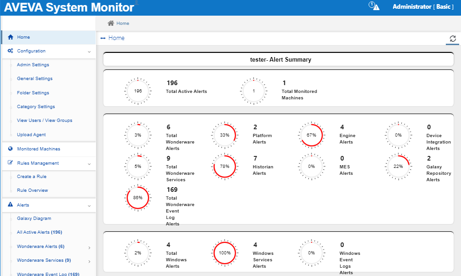Click the 3% Total Wonderware Alerts gauge

pyautogui.click(x=138, y=135)
